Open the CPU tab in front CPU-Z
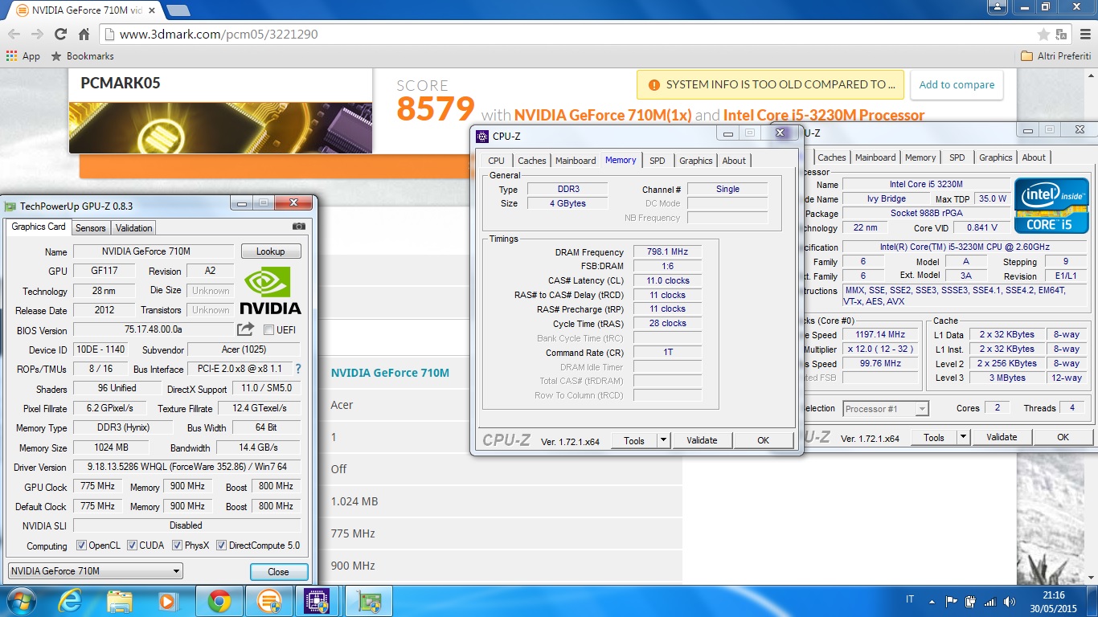The width and height of the screenshot is (1098, 617). coord(497,161)
